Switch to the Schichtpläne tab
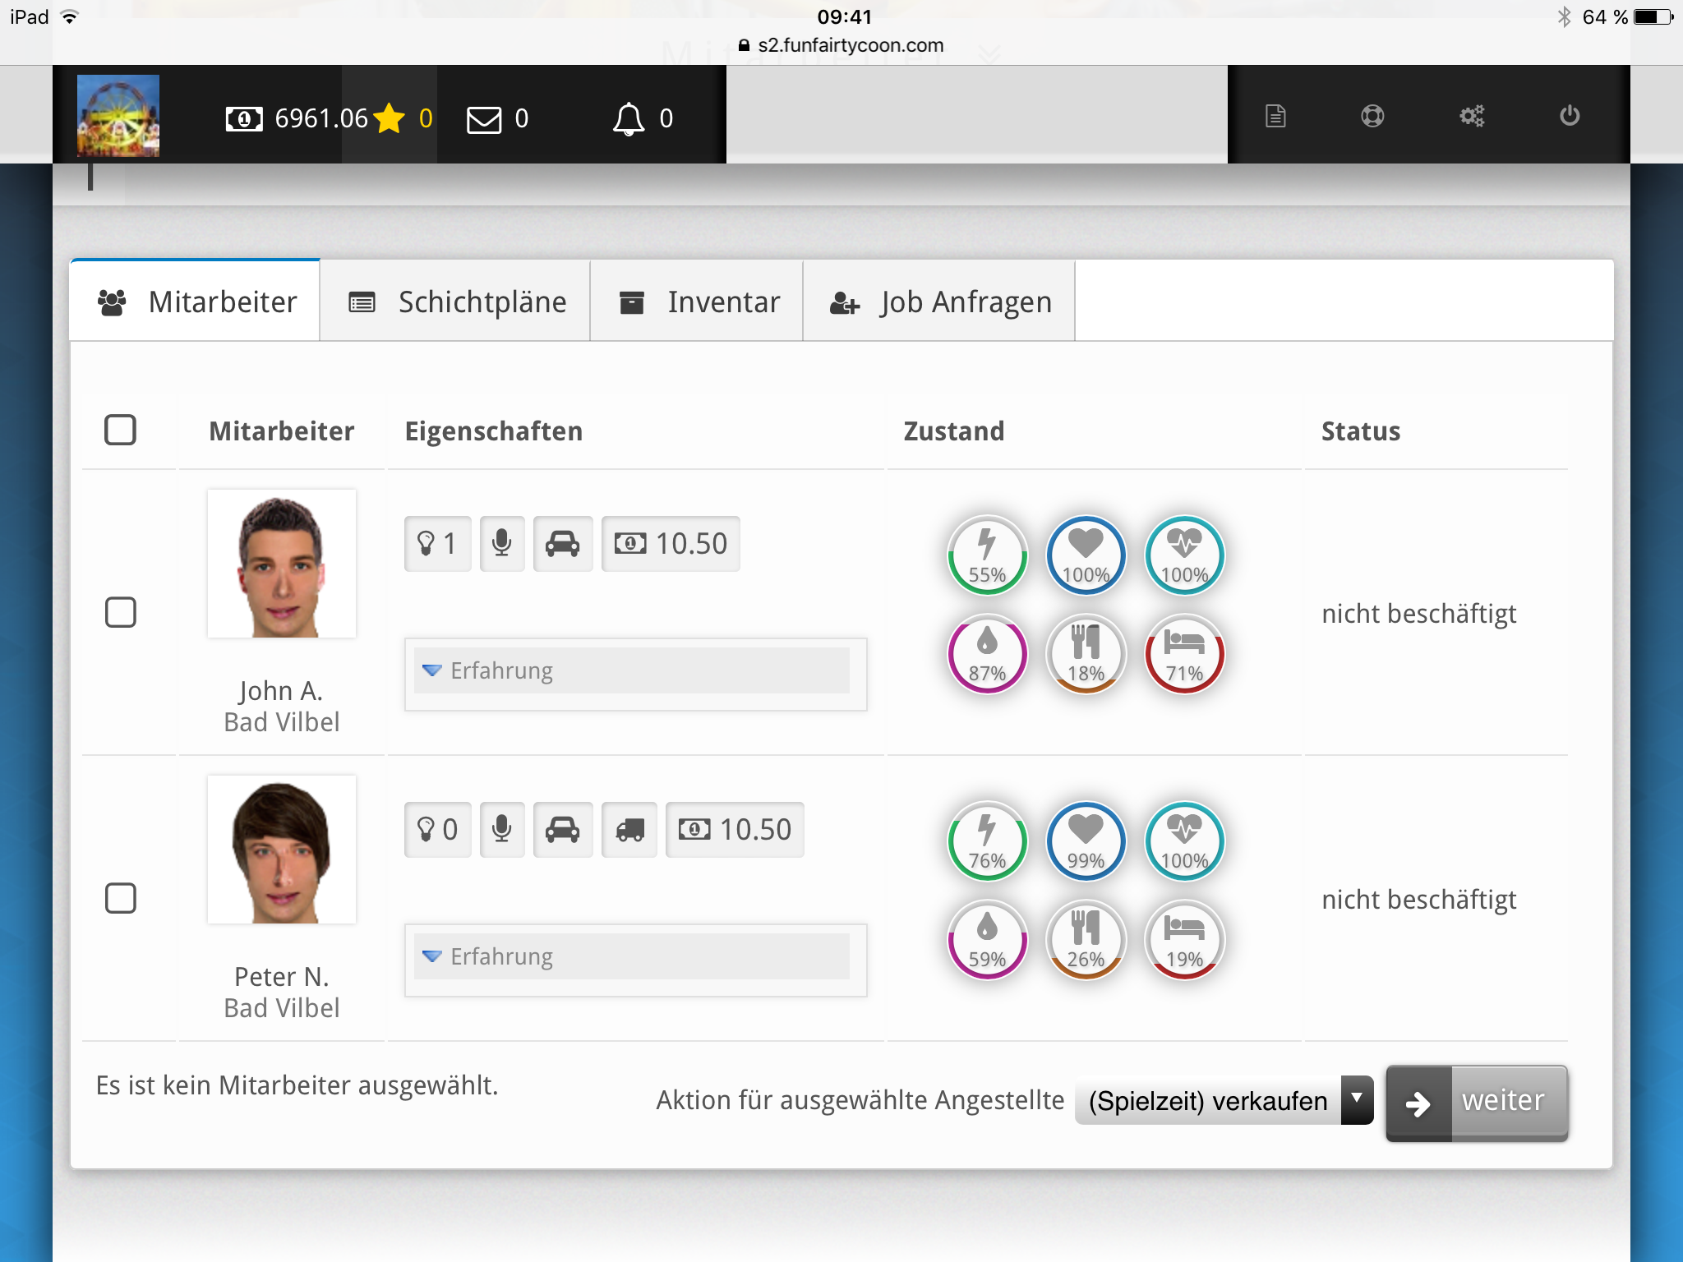 click(x=456, y=302)
